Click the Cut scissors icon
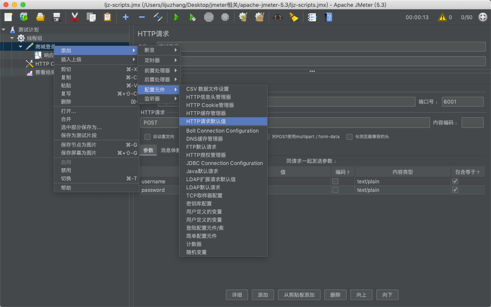Viewport: 491px width, 307px height. (75, 17)
